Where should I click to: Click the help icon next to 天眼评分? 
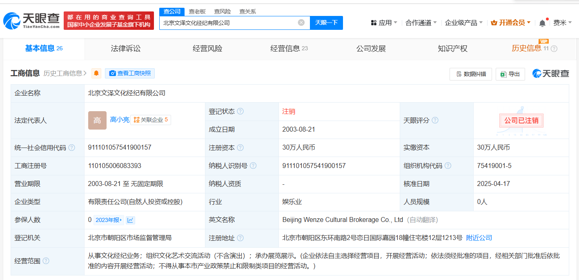click(435, 121)
